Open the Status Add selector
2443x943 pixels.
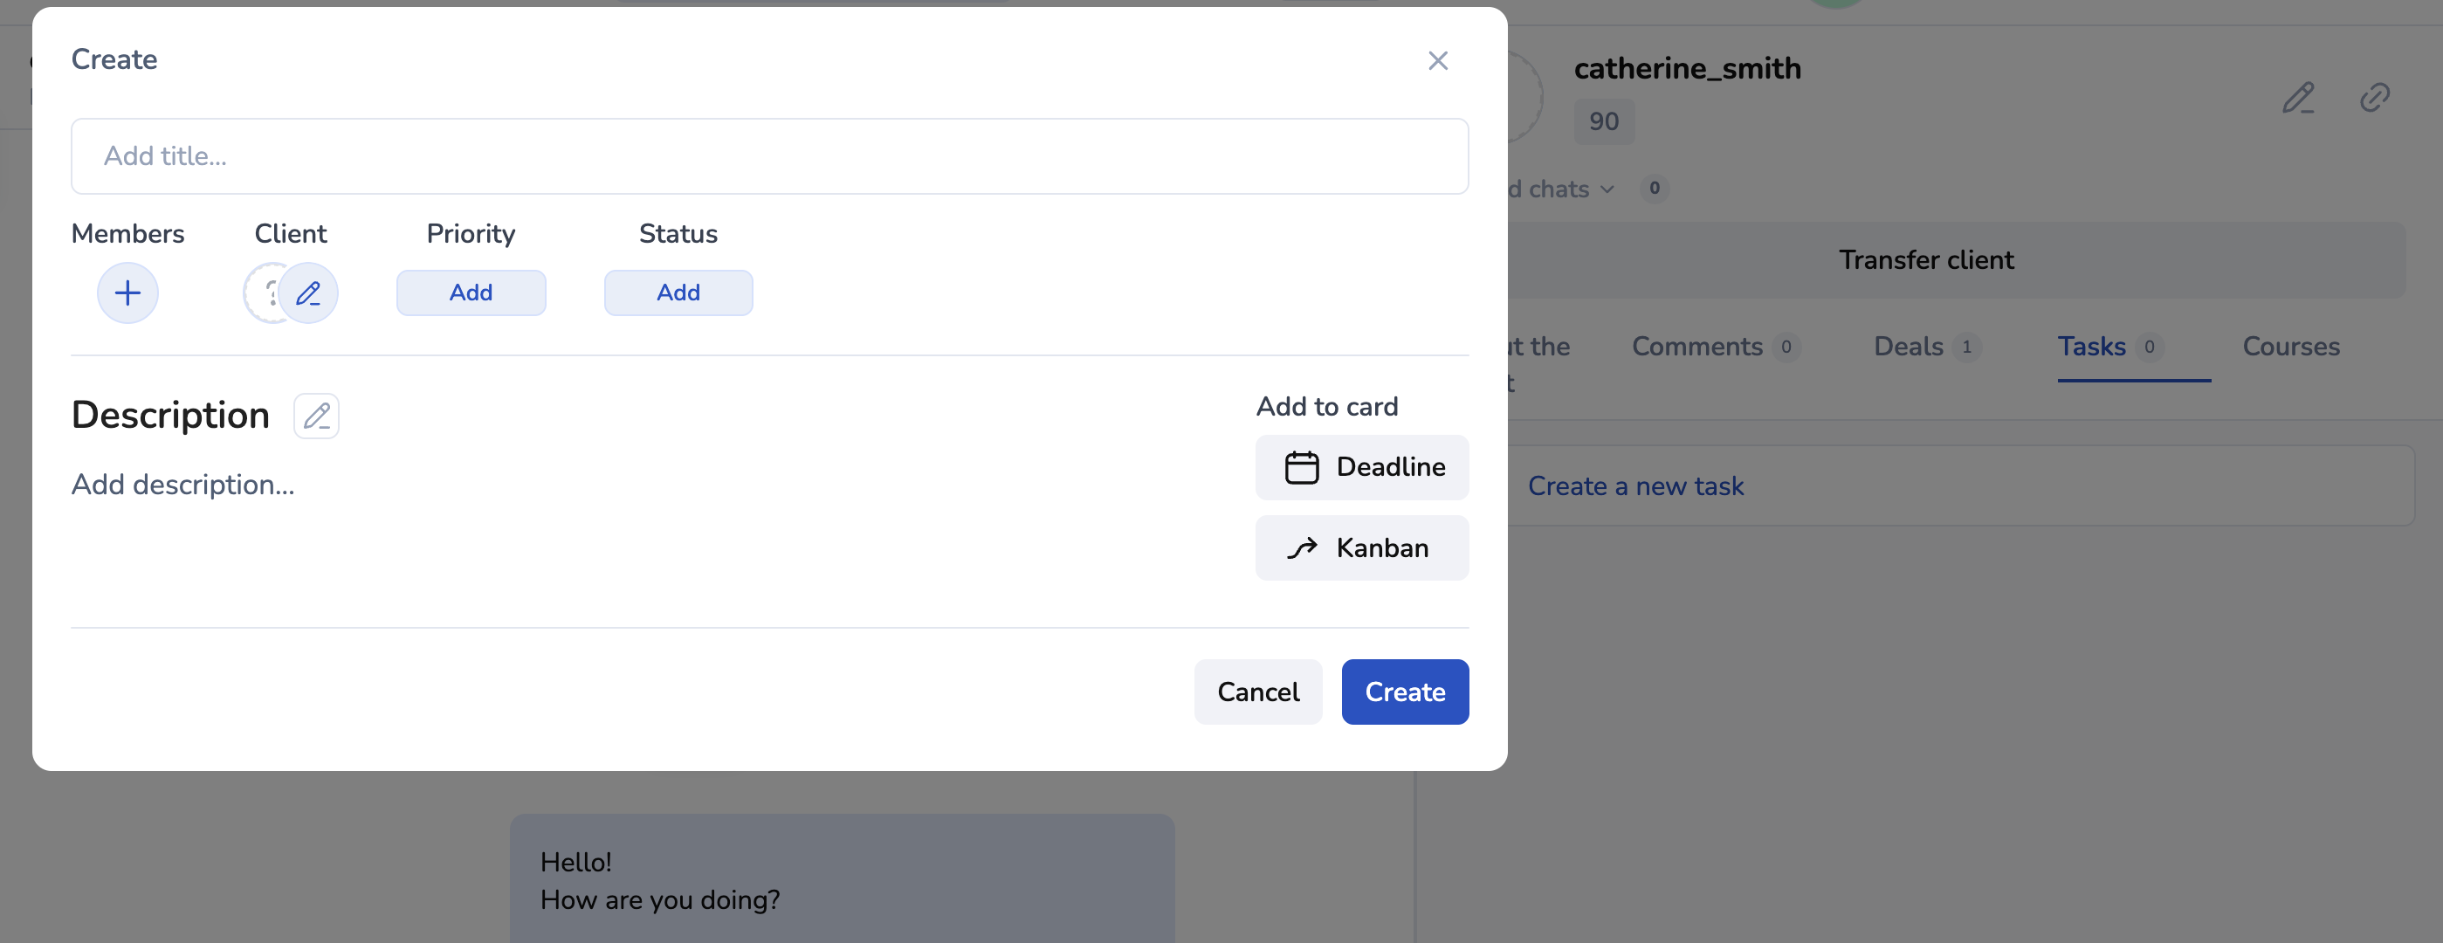click(678, 293)
